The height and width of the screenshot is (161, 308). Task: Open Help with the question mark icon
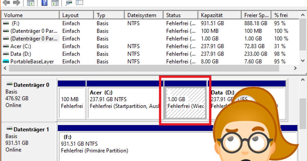44,3
